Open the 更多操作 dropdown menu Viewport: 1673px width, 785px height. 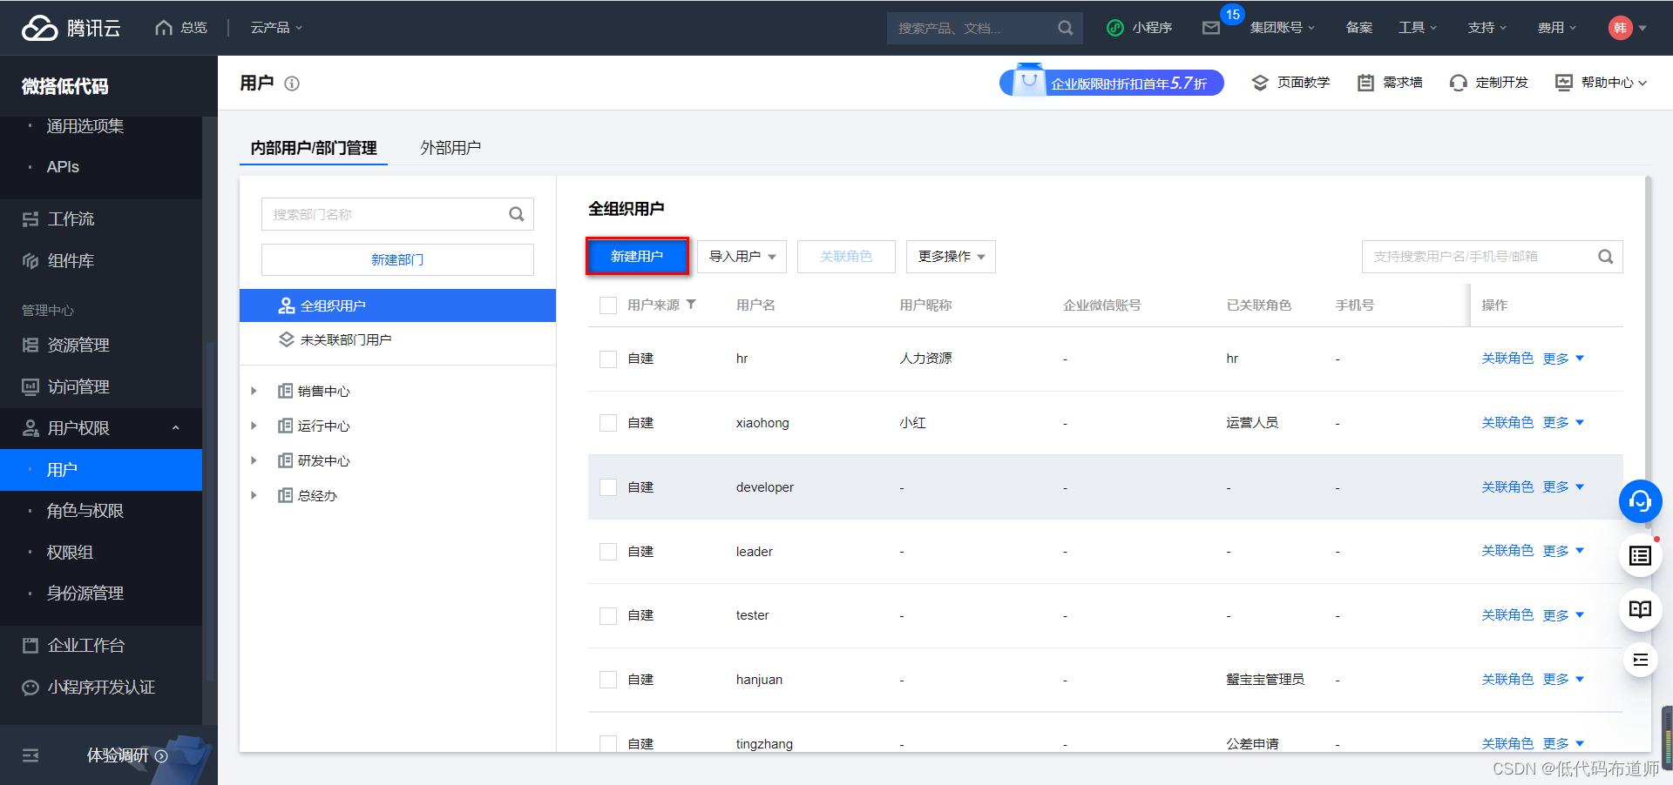[x=951, y=257]
